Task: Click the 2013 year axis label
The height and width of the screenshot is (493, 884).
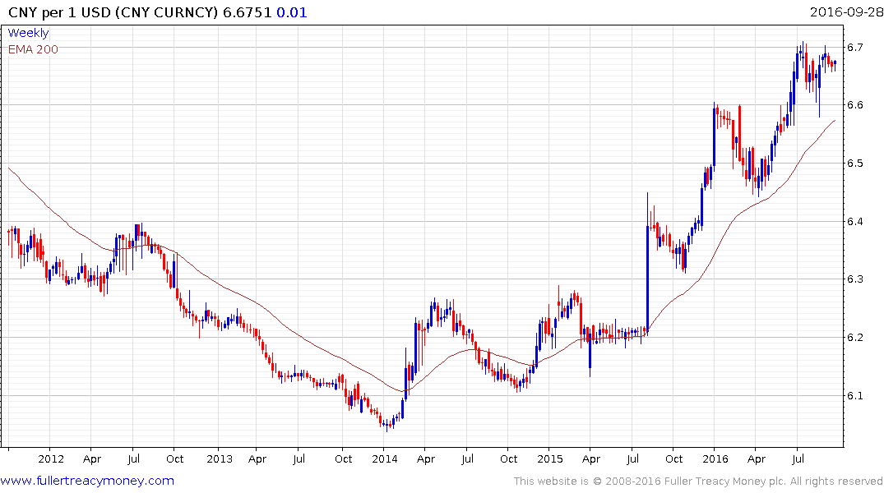Action: (220, 458)
